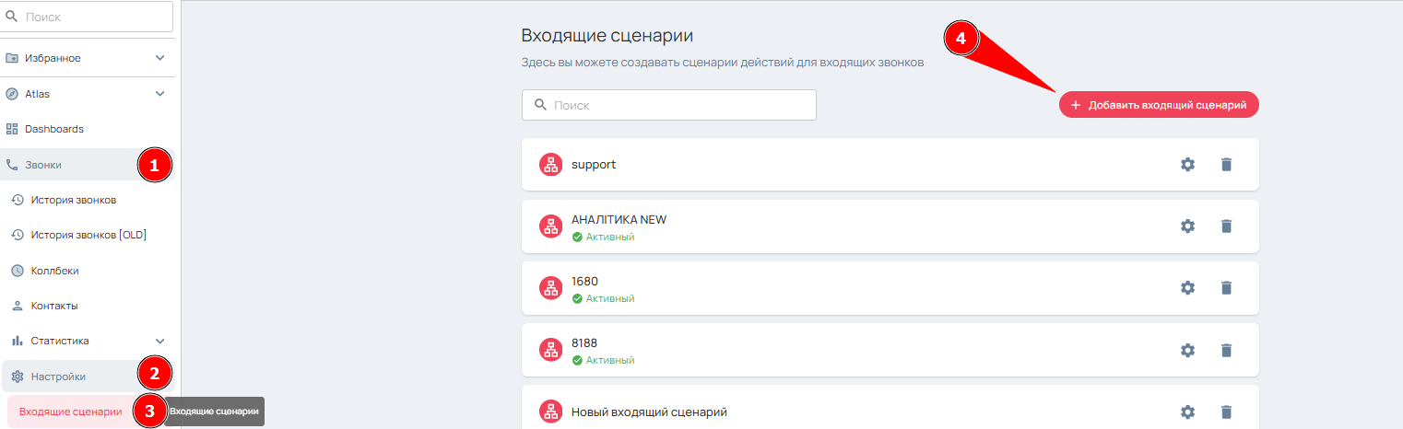This screenshot has height=429, width=1403.
Task: Expand the Статистика dropdown chevron
Action: [x=159, y=341]
